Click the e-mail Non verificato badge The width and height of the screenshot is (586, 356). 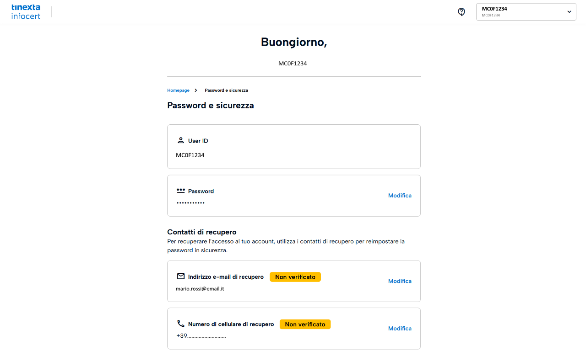pyautogui.click(x=295, y=277)
